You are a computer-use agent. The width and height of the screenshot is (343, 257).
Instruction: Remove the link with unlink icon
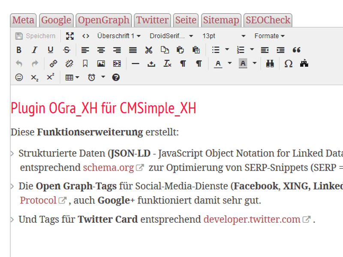click(69, 64)
